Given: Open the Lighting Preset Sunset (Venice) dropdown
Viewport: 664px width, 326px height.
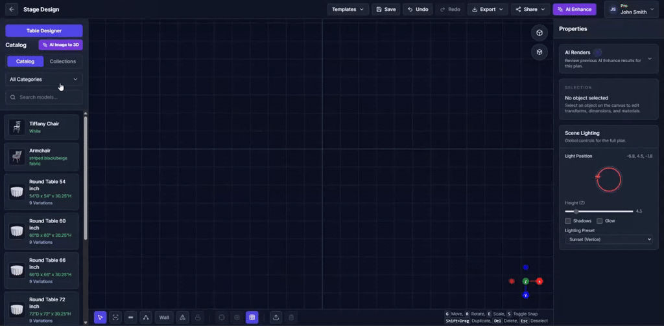Looking at the screenshot, I should coord(608,239).
